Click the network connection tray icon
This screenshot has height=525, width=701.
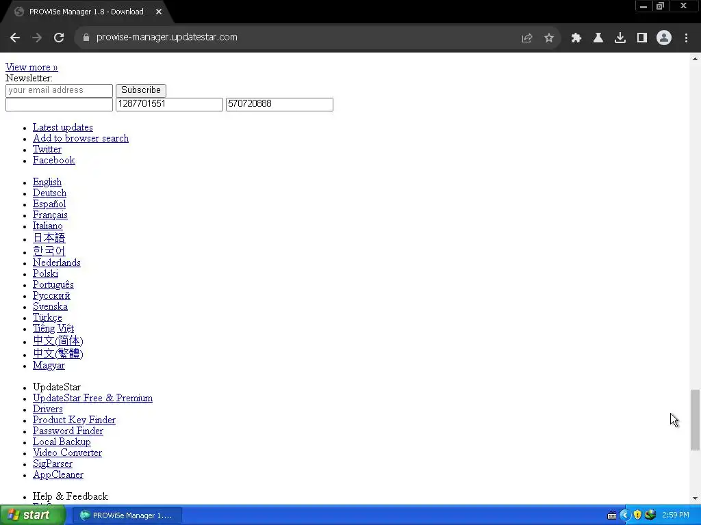coord(650,515)
